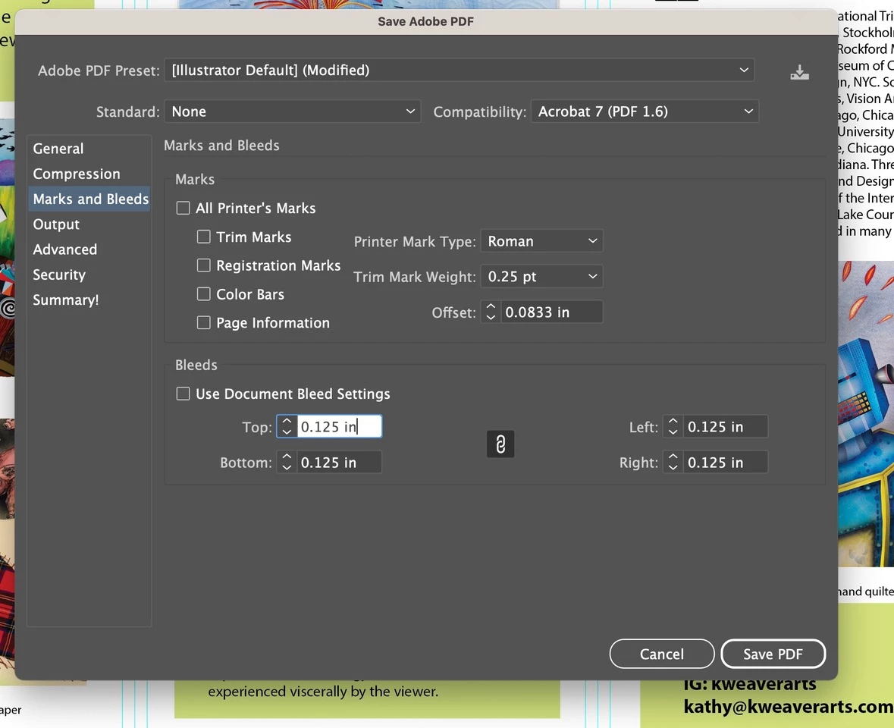Click the Save PDF button
Viewport: 894px width, 728px height.
pyautogui.click(x=773, y=654)
